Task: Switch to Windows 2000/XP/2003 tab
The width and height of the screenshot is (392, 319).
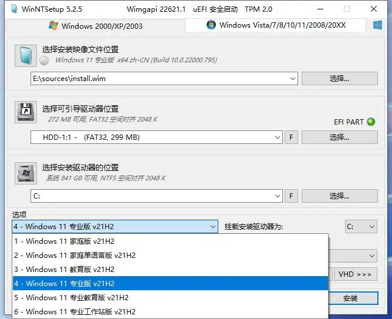Action: (96, 26)
